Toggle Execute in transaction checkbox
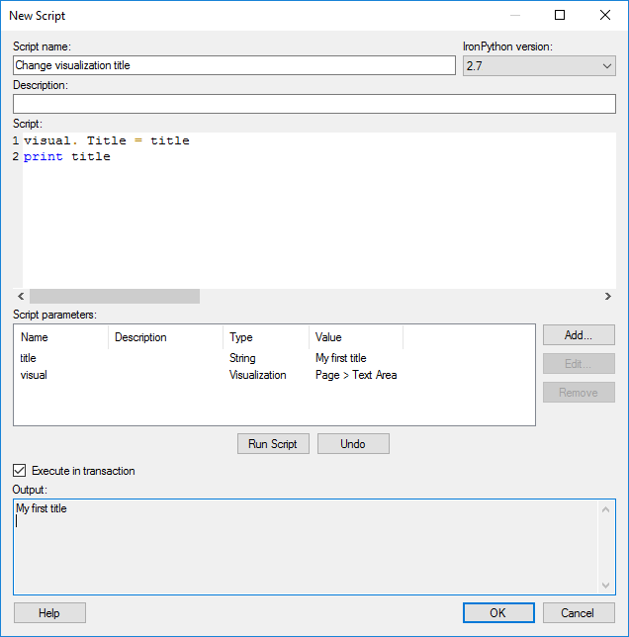The height and width of the screenshot is (637, 629). (20, 471)
